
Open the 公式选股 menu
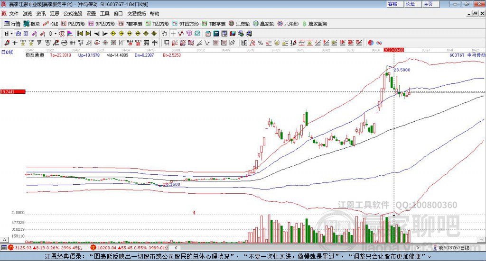pos(73,14)
